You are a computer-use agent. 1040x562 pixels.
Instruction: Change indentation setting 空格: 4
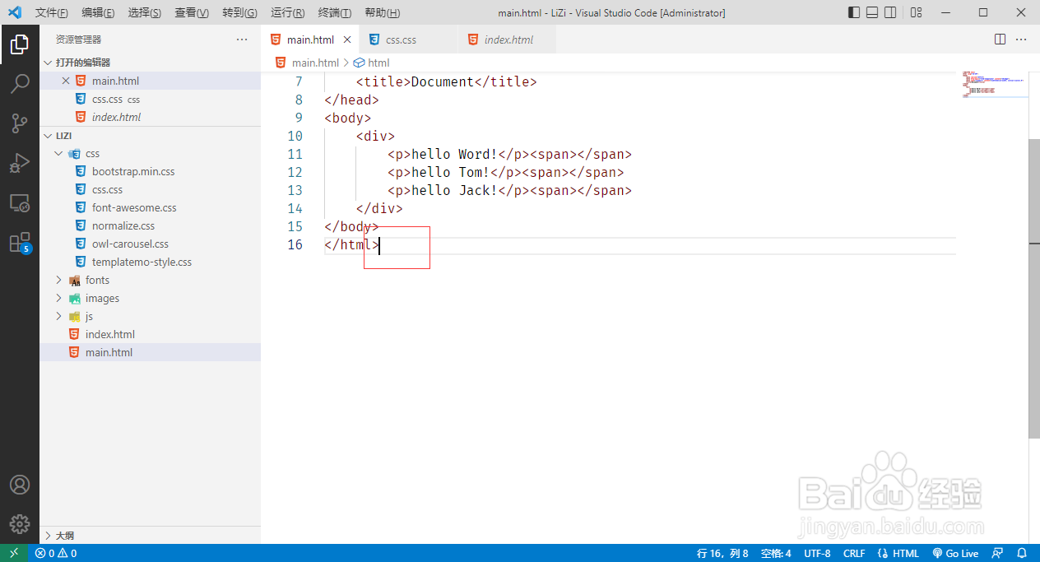tap(776, 553)
